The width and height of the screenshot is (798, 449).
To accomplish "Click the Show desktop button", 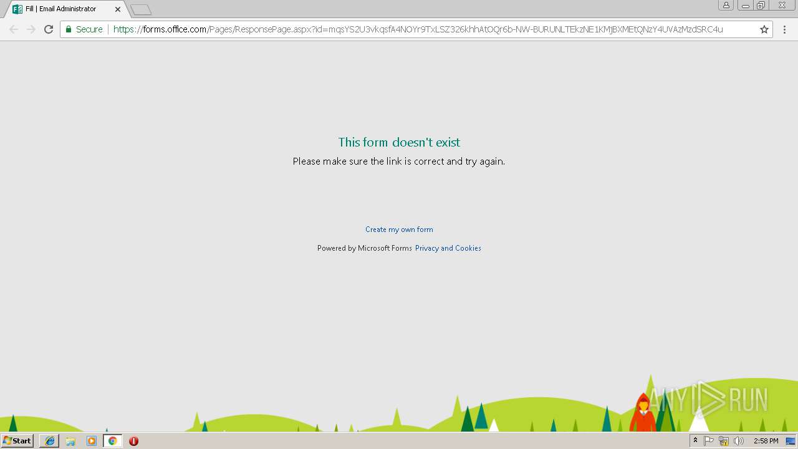I will point(791,441).
